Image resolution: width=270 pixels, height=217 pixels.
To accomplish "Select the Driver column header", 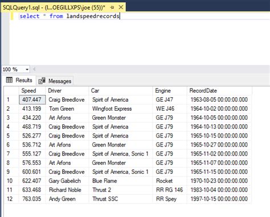I will (x=67, y=90).
